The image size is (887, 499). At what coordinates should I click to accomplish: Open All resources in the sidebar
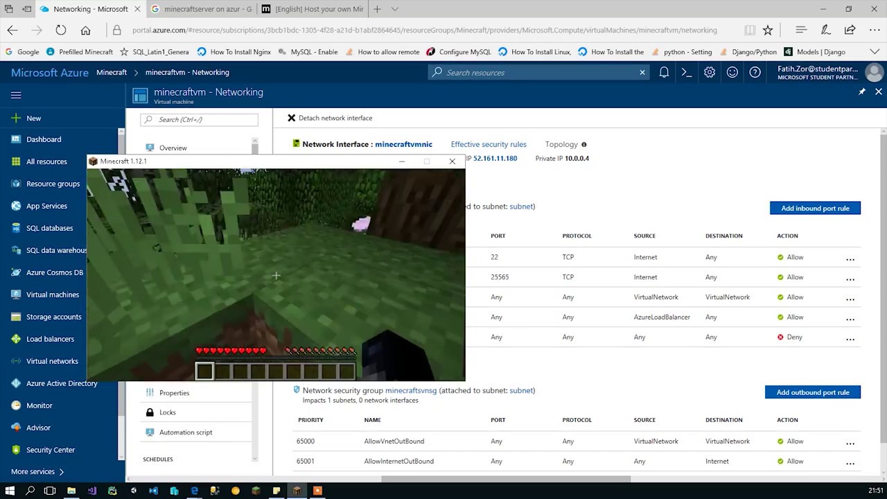[x=46, y=161]
